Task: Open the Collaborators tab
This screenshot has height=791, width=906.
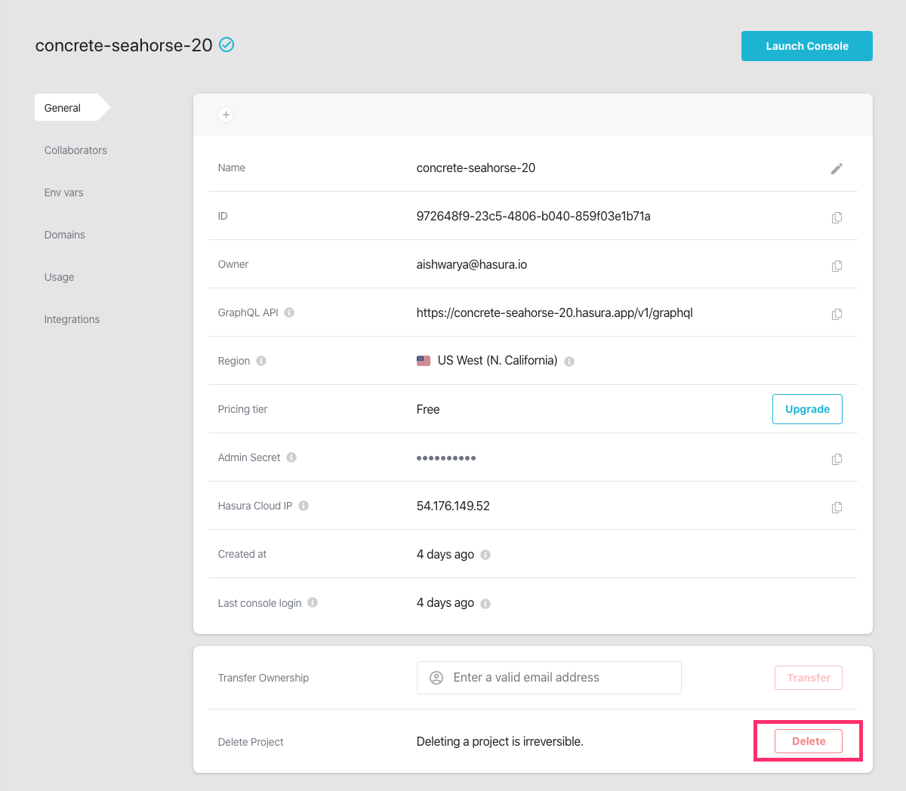Action: [x=75, y=150]
